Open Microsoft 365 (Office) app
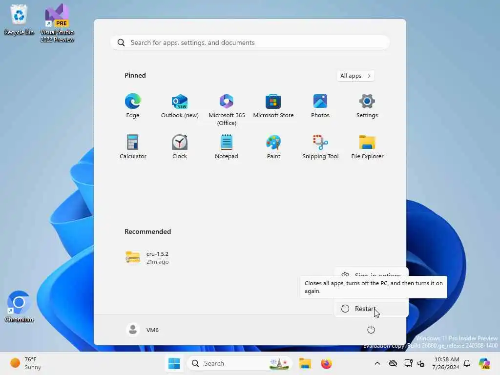 227,110
